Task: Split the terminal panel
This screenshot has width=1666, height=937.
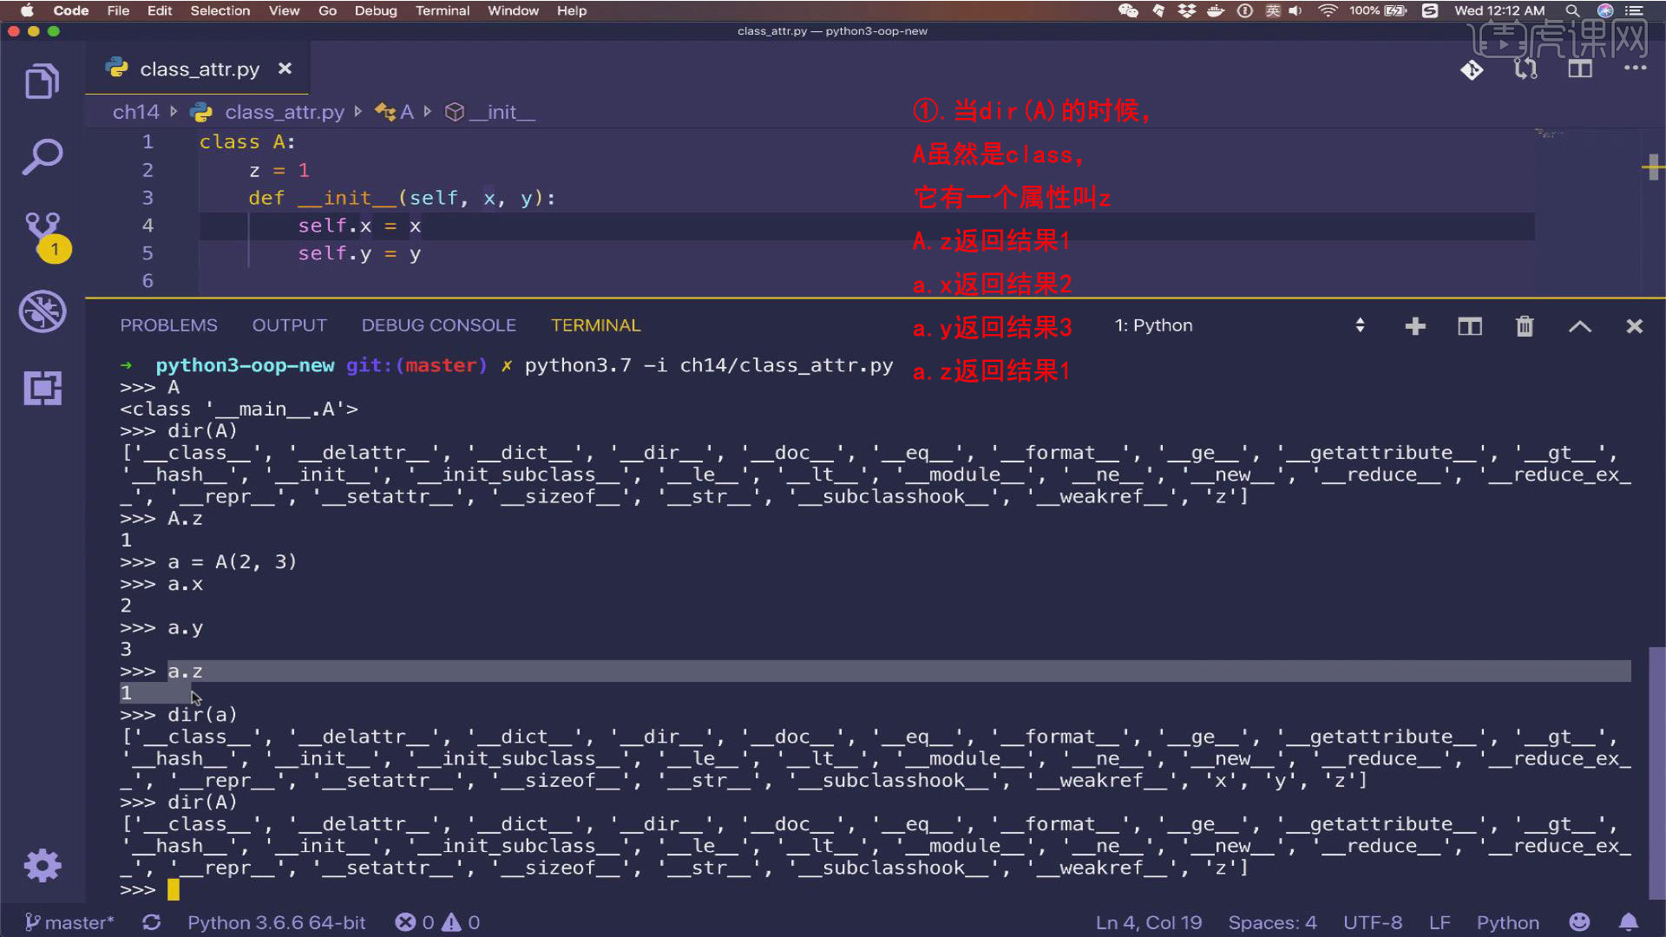Action: tap(1470, 326)
